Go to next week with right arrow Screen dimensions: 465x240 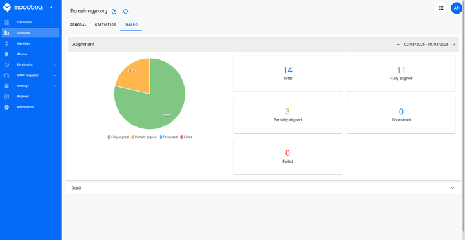point(454,45)
